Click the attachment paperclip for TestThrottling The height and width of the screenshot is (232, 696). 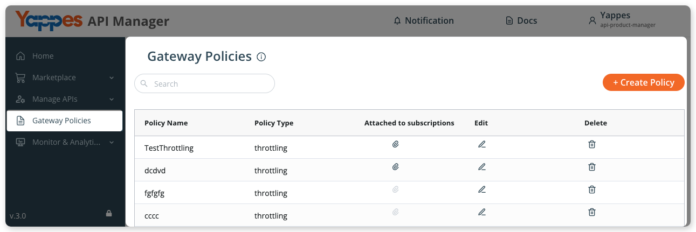395,144
